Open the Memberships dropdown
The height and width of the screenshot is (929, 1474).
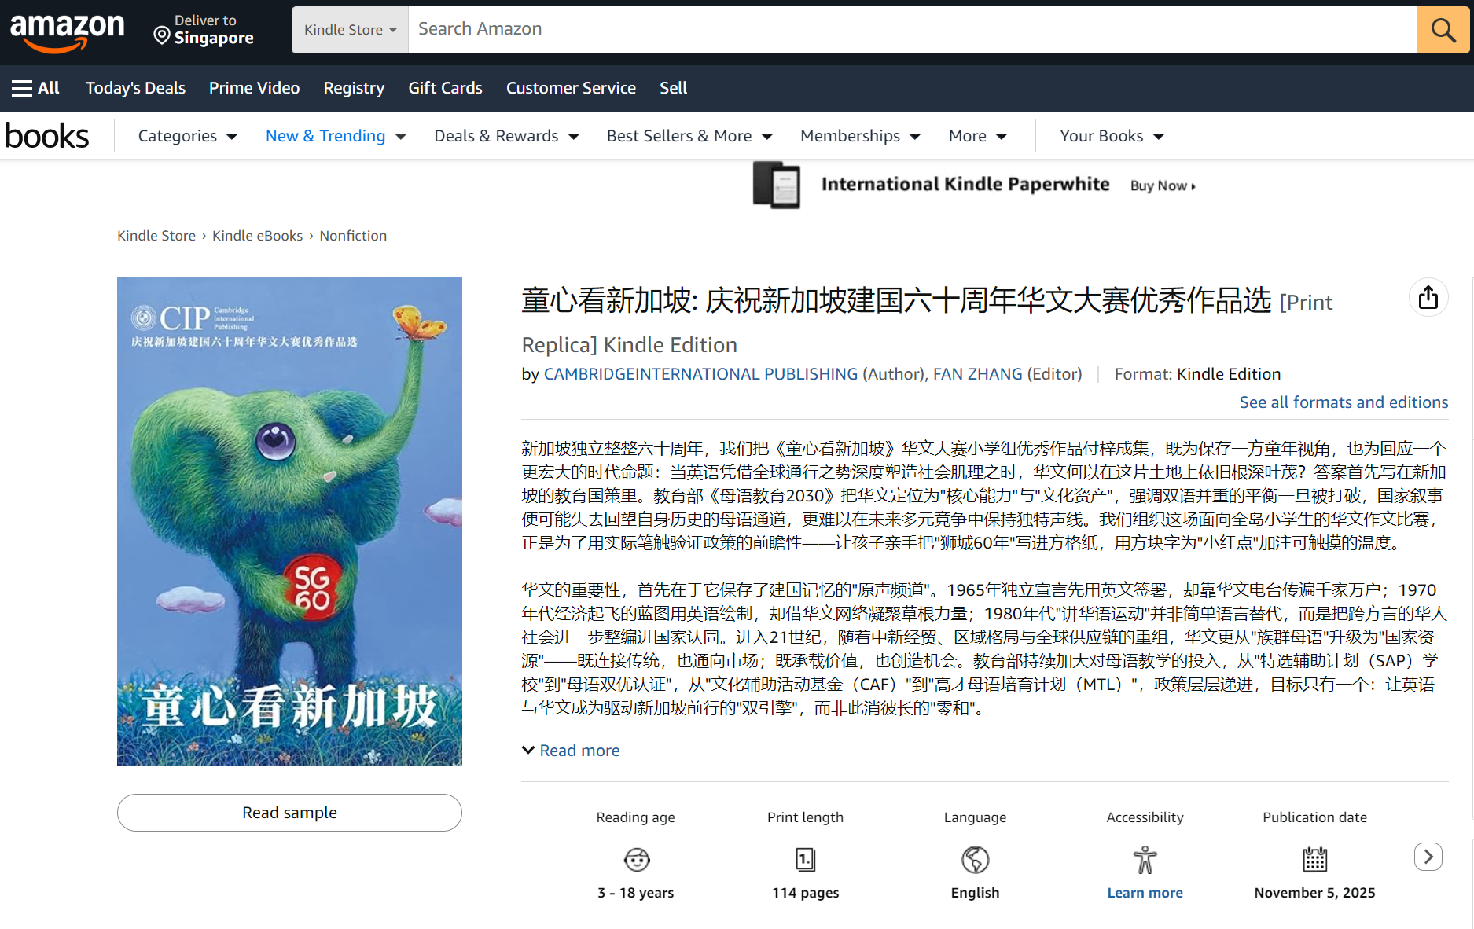click(859, 136)
